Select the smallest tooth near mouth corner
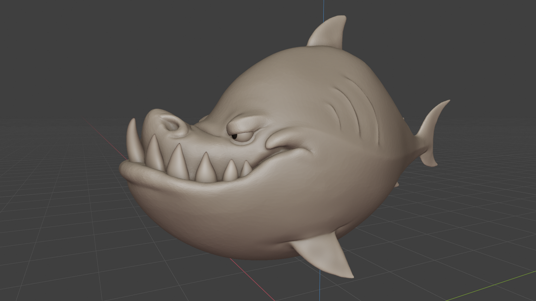 [x=246, y=169]
